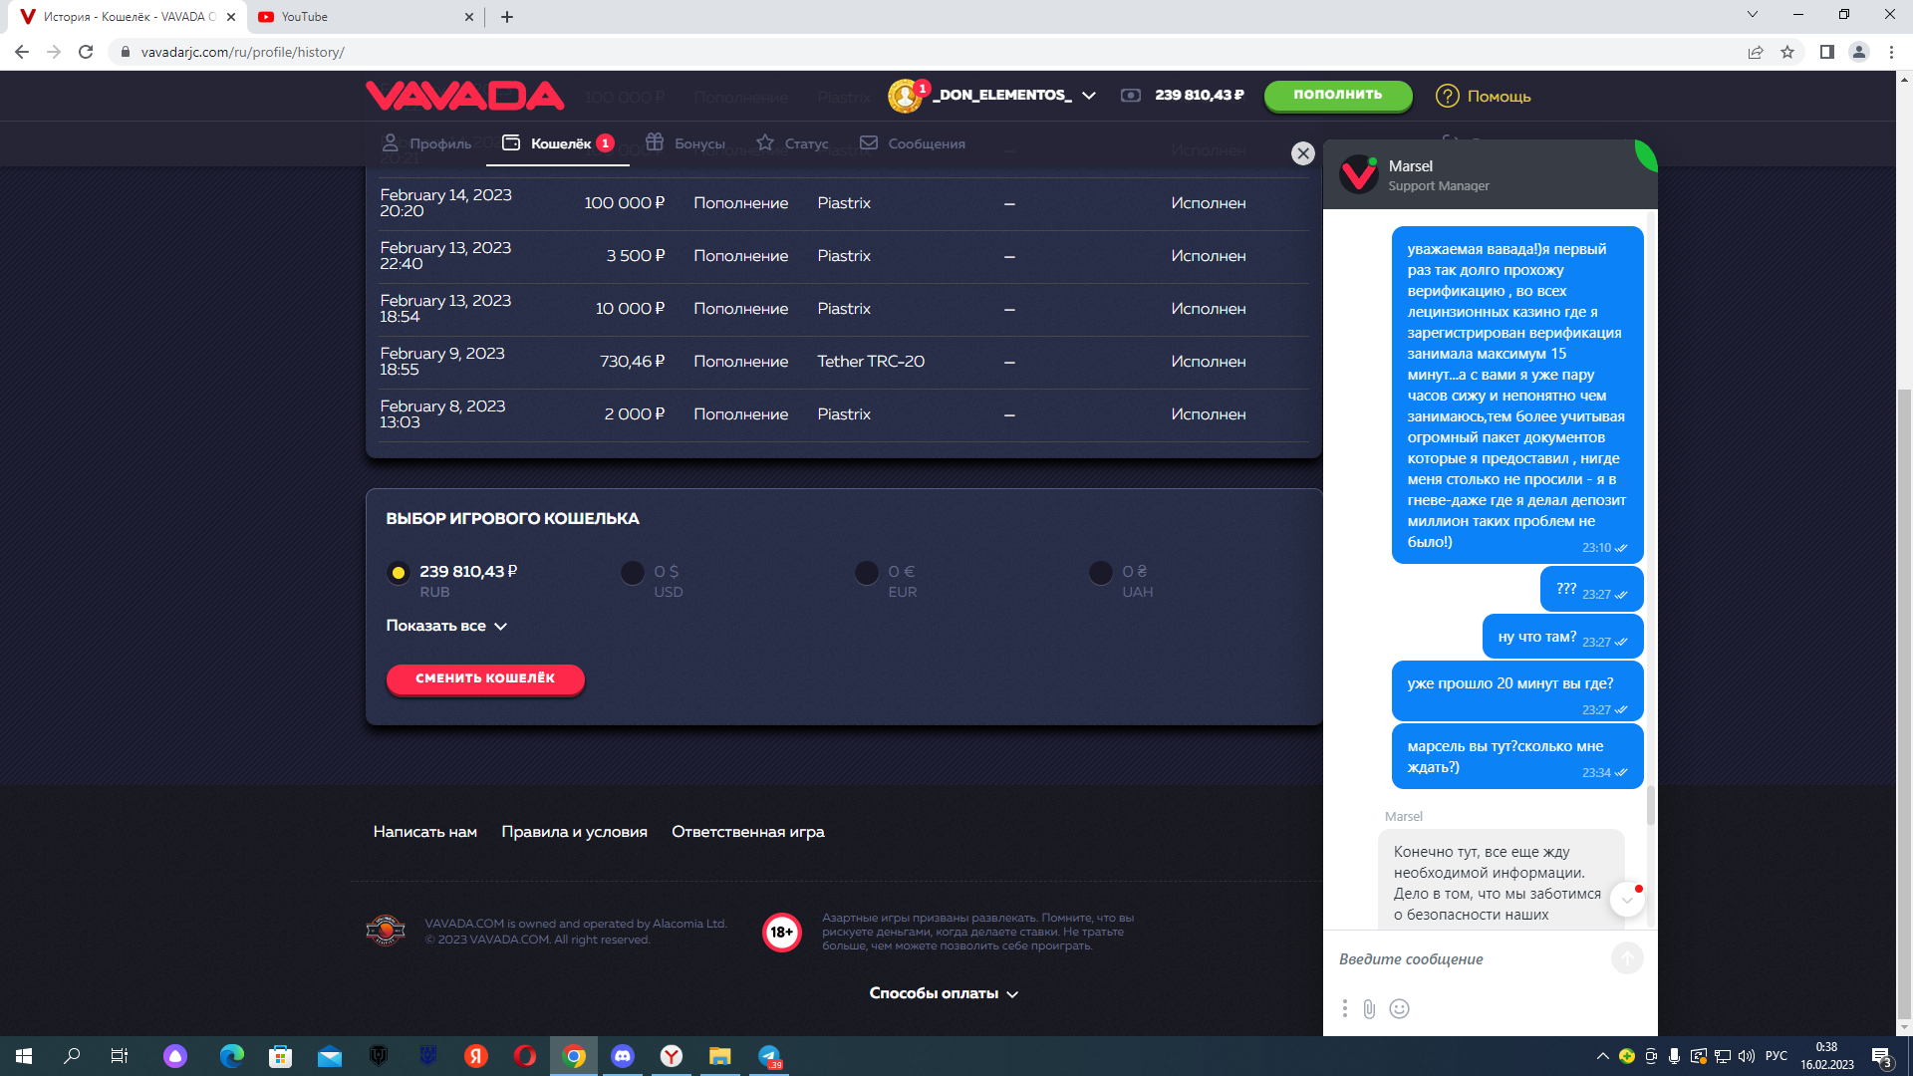The width and height of the screenshot is (1913, 1076).
Task: Open the Chrome tab search dropdown
Action: pyautogui.click(x=1753, y=15)
